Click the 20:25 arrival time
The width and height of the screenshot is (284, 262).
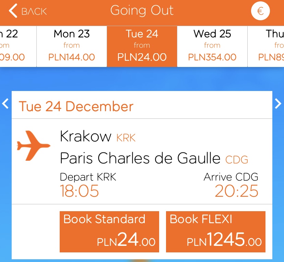point(236,191)
